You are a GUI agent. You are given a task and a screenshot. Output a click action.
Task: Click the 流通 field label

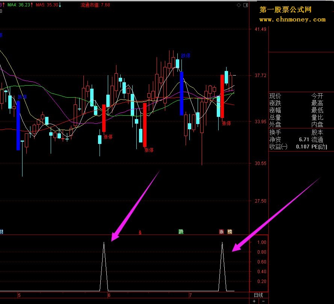coord(317,139)
